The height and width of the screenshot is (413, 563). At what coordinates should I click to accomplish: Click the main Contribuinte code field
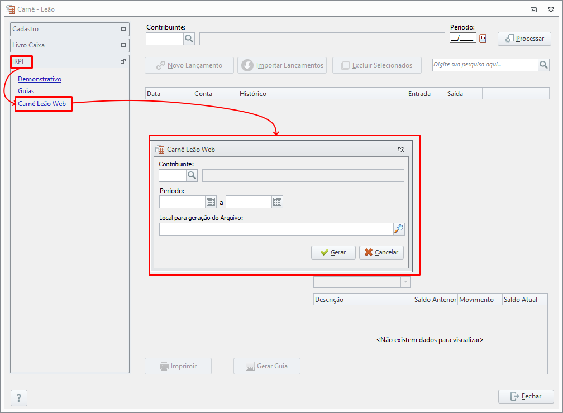click(x=165, y=39)
